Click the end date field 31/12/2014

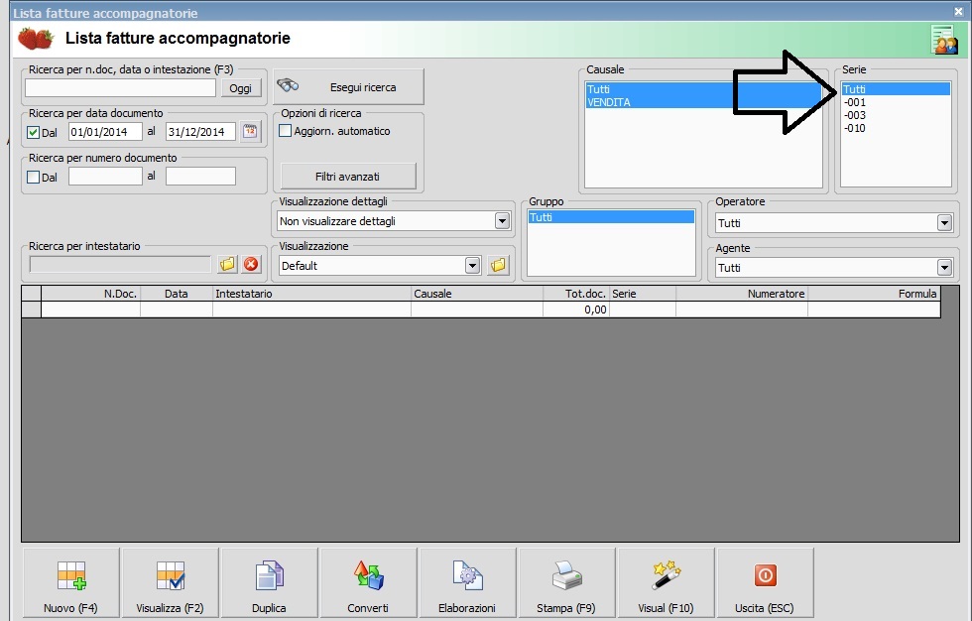pyautogui.click(x=200, y=131)
